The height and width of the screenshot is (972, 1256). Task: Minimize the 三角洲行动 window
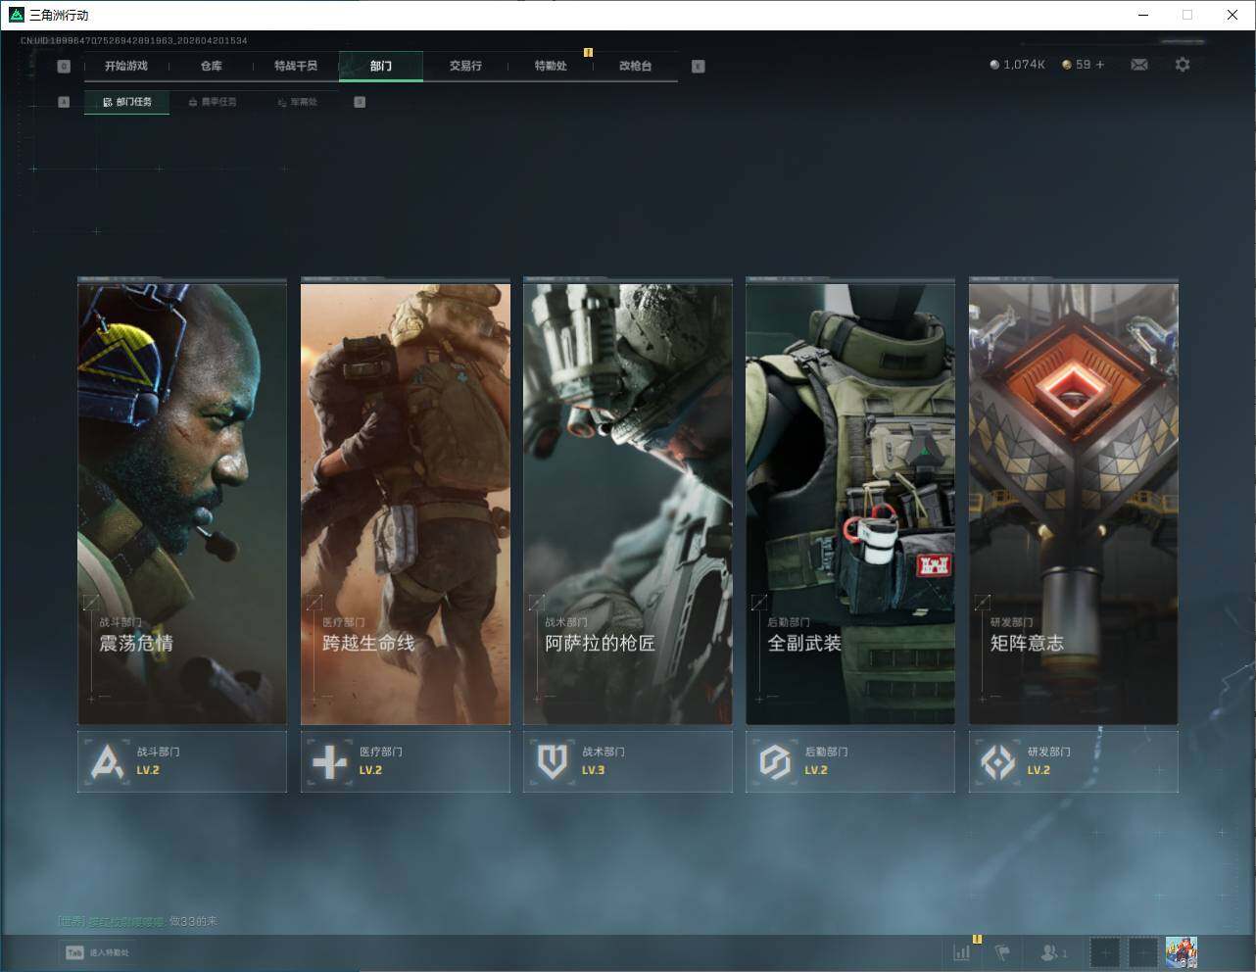(1143, 15)
